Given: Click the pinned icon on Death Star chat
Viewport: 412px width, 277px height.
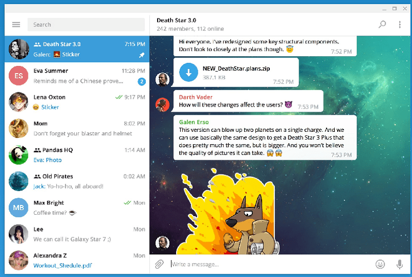Looking at the screenshot, I should (x=142, y=55).
